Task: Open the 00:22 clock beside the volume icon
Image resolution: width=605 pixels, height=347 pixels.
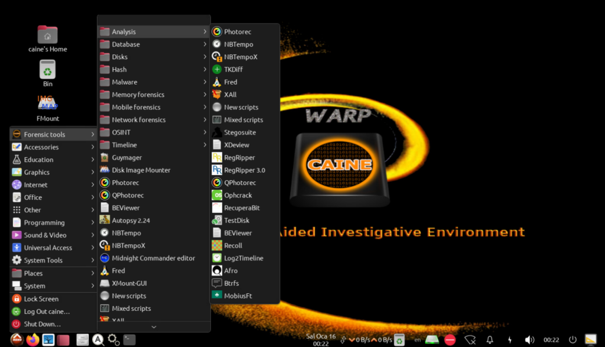Action: tap(551, 340)
